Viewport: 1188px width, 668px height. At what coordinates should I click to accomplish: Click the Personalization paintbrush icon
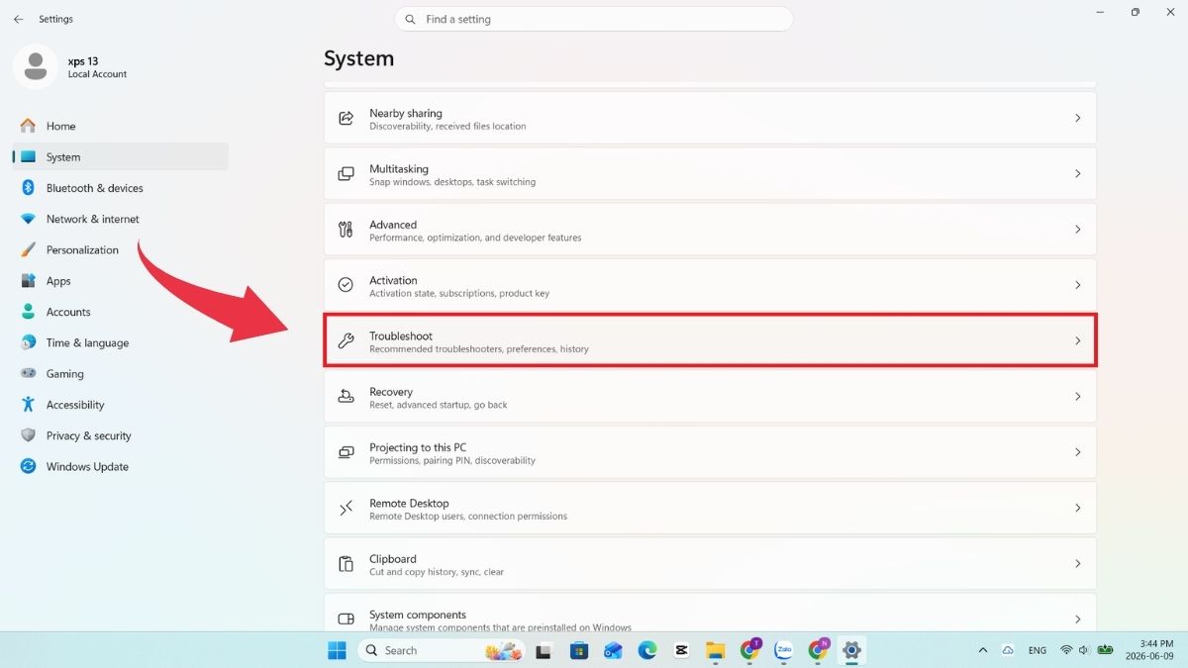point(28,250)
